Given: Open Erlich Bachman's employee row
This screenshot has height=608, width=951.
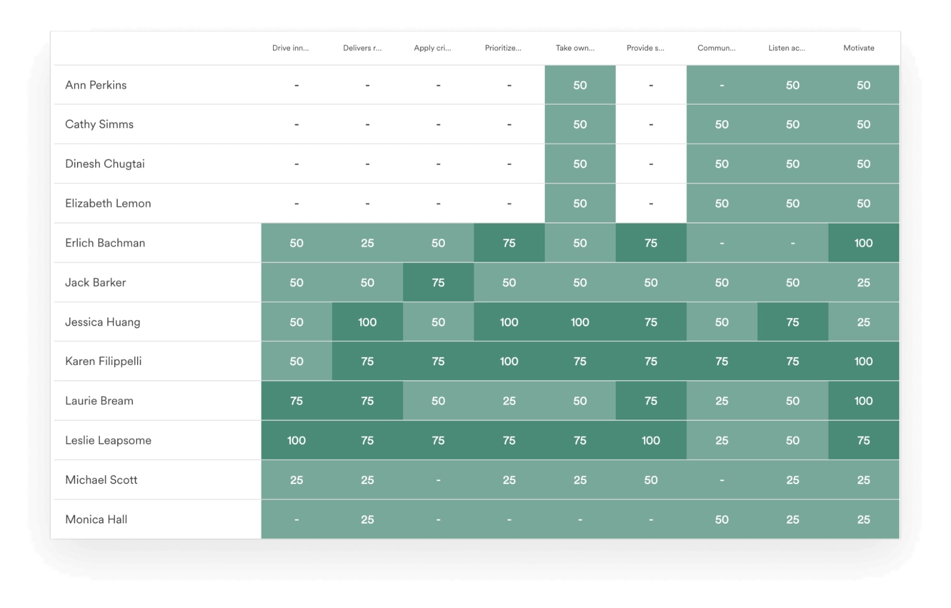Looking at the screenshot, I should click(x=105, y=243).
